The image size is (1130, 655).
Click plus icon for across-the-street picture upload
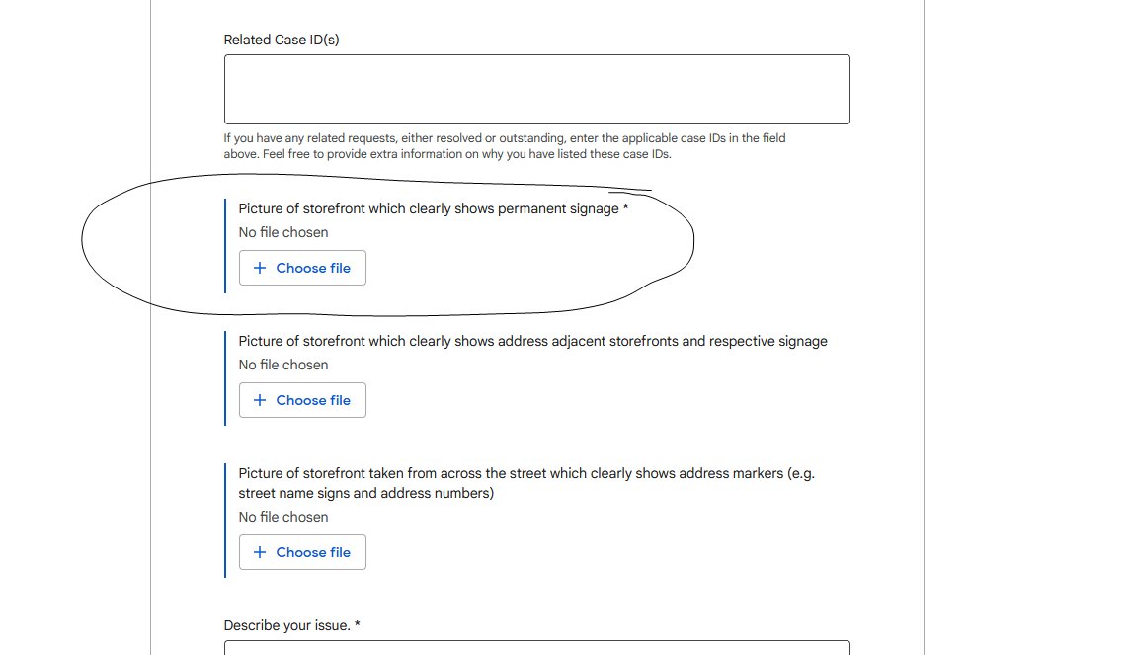[260, 552]
